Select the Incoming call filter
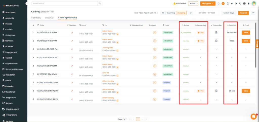The width and height of the screenshot is (259, 122). (171, 13)
